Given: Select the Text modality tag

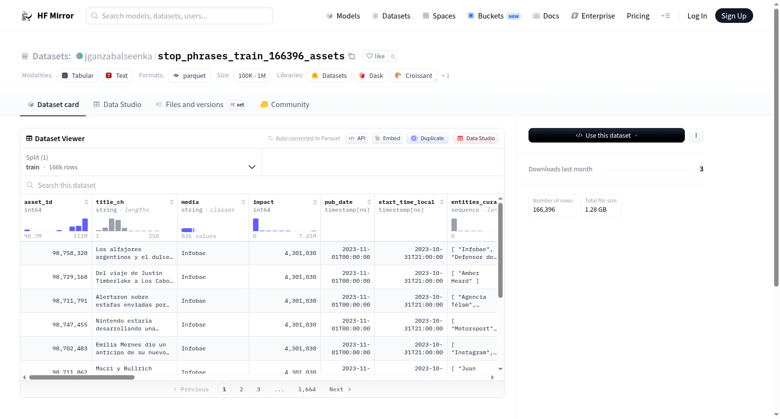Looking at the screenshot, I should (117, 75).
